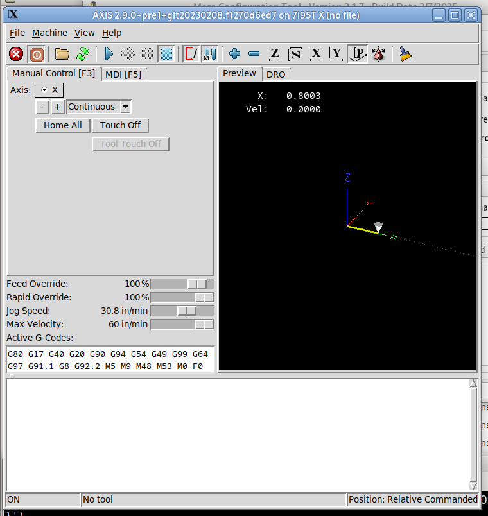Click the Active G-Codes text box
The image size is (488, 516).
(x=110, y=359)
